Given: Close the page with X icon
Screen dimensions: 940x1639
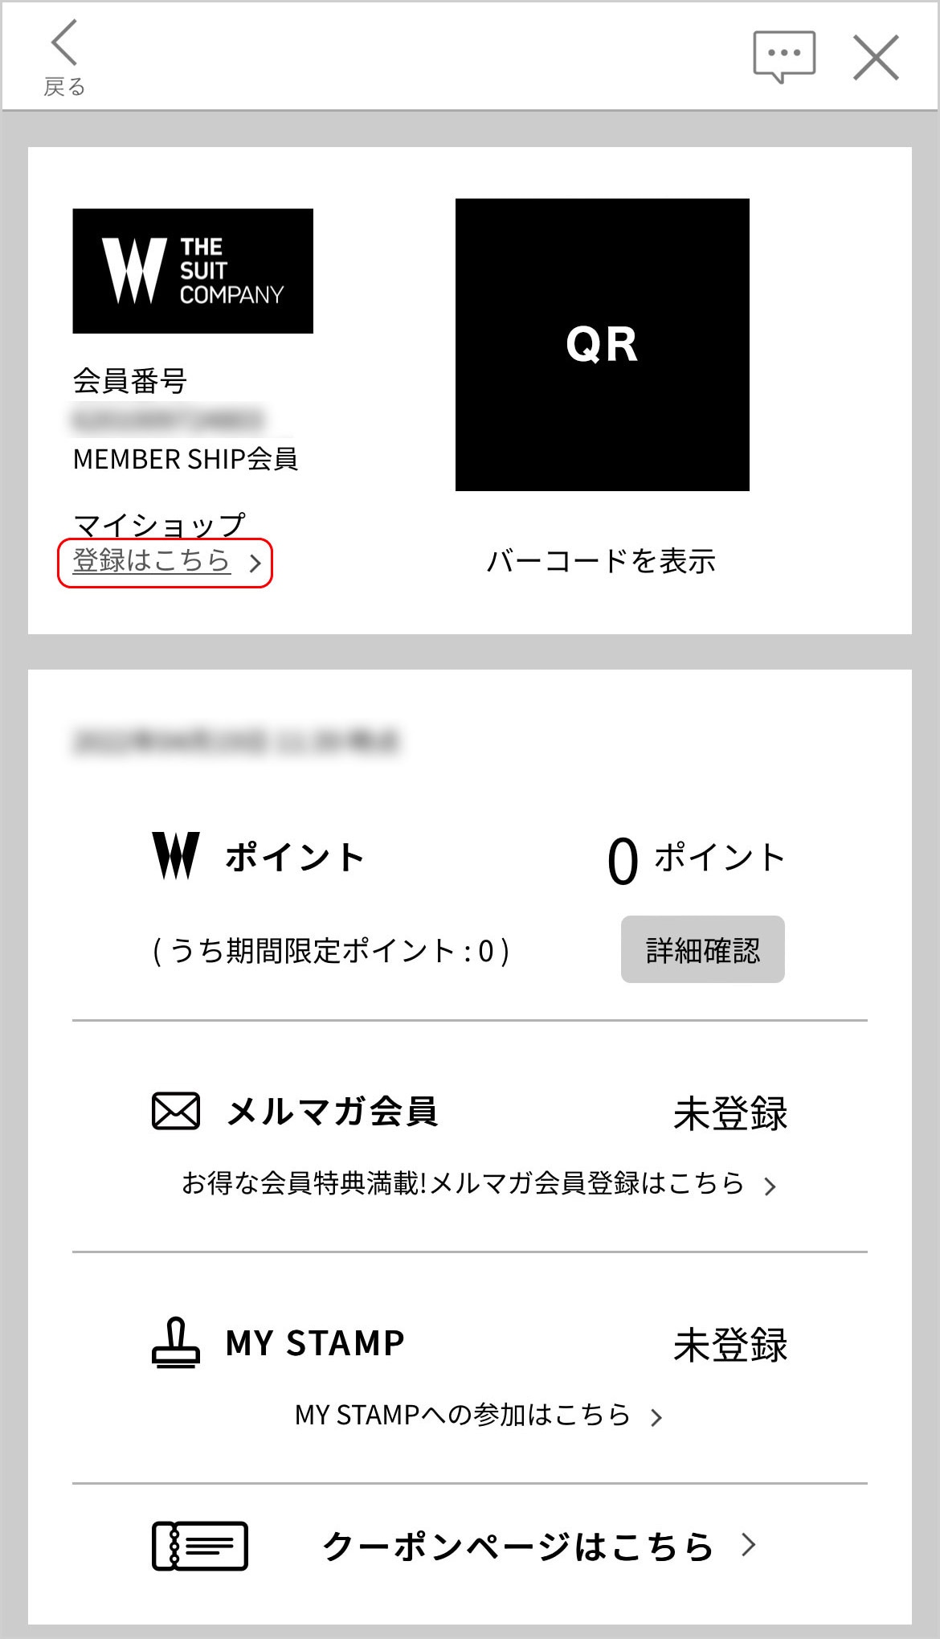Looking at the screenshot, I should [876, 58].
